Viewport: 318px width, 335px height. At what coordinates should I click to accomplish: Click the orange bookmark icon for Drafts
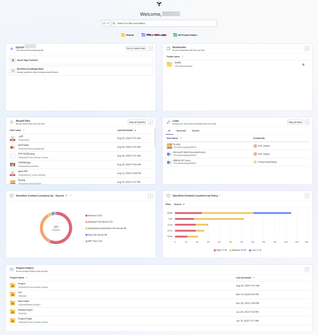pyautogui.click(x=303, y=65)
